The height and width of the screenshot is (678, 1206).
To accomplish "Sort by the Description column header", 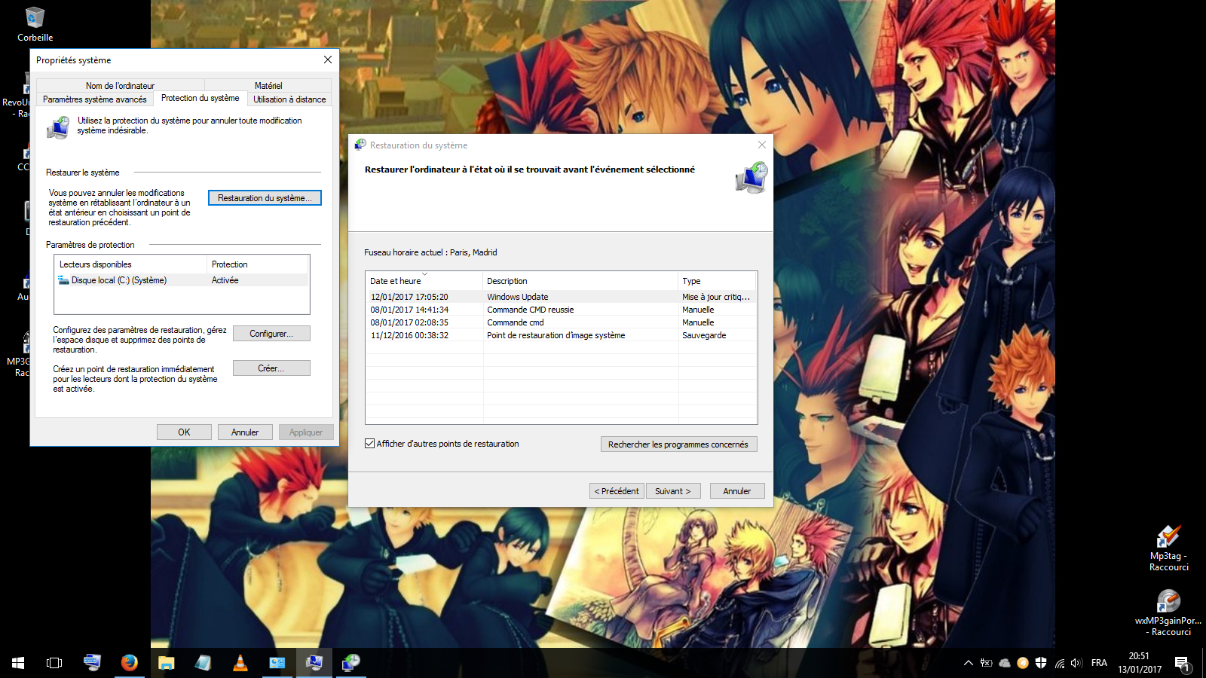I will (x=580, y=281).
